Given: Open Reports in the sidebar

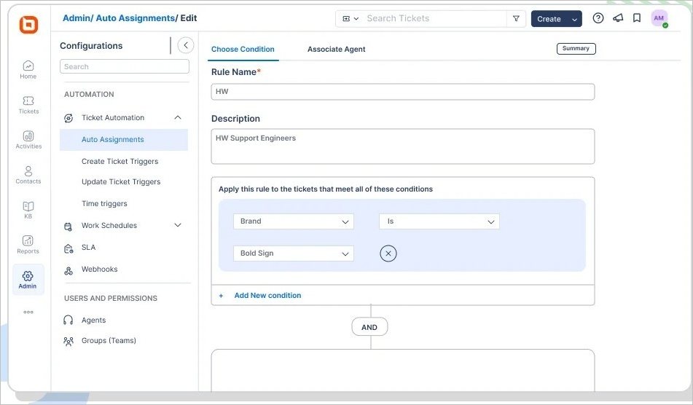Looking at the screenshot, I should (x=28, y=245).
